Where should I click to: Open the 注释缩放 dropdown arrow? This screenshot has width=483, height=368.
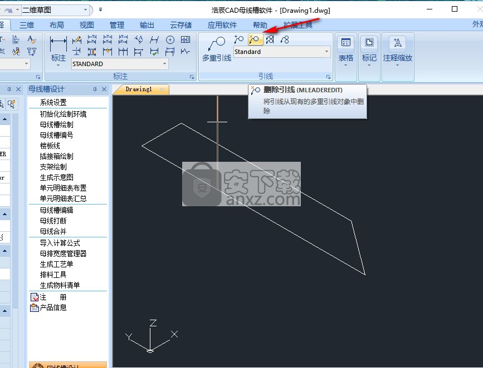click(x=397, y=65)
